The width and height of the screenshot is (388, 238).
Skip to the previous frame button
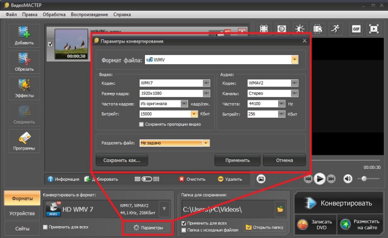308,179
